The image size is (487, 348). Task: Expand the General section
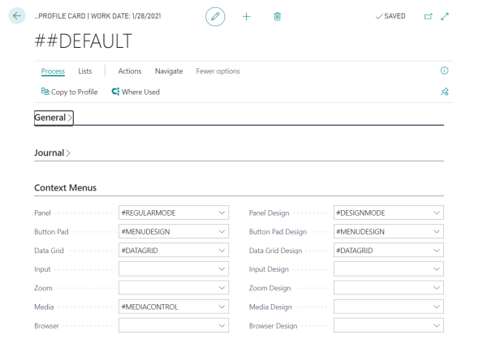[53, 118]
